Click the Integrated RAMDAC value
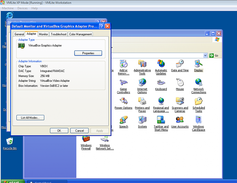This screenshot has width=237, height=183. (52, 71)
